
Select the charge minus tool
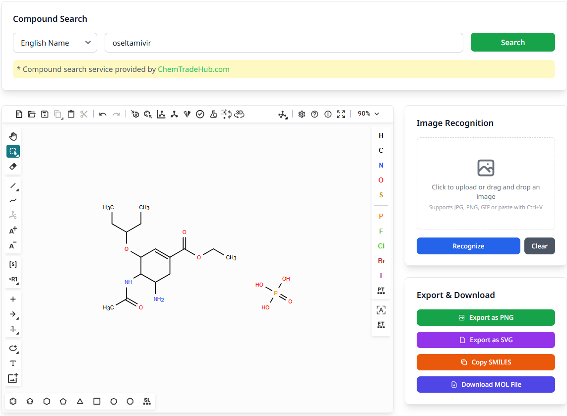(x=13, y=246)
